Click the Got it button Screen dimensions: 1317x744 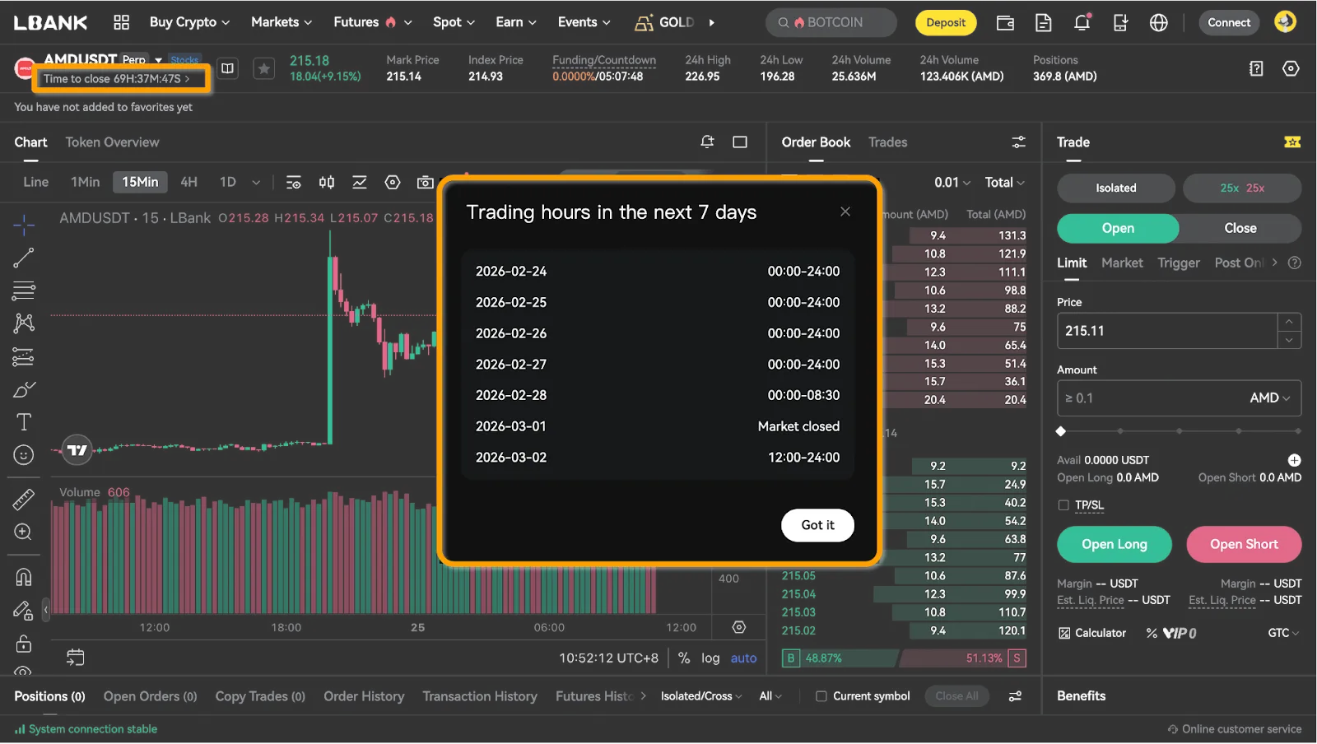click(817, 525)
